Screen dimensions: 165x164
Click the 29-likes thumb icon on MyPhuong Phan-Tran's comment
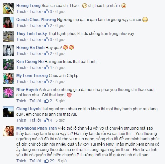coord(46,161)
